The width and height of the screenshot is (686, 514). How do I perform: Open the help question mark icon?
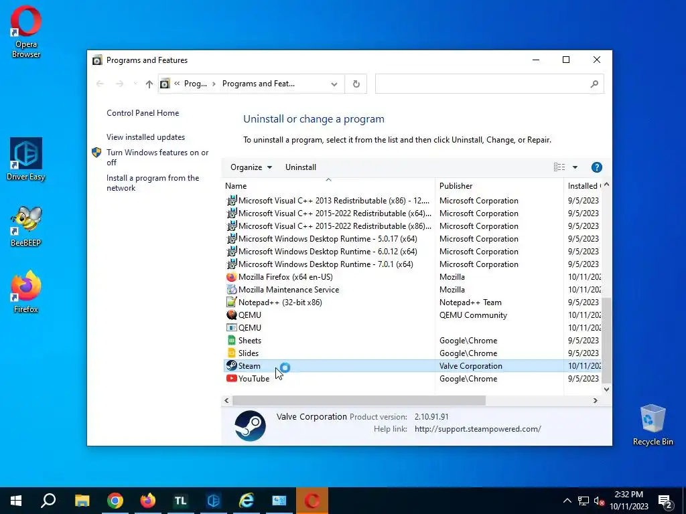596,167
